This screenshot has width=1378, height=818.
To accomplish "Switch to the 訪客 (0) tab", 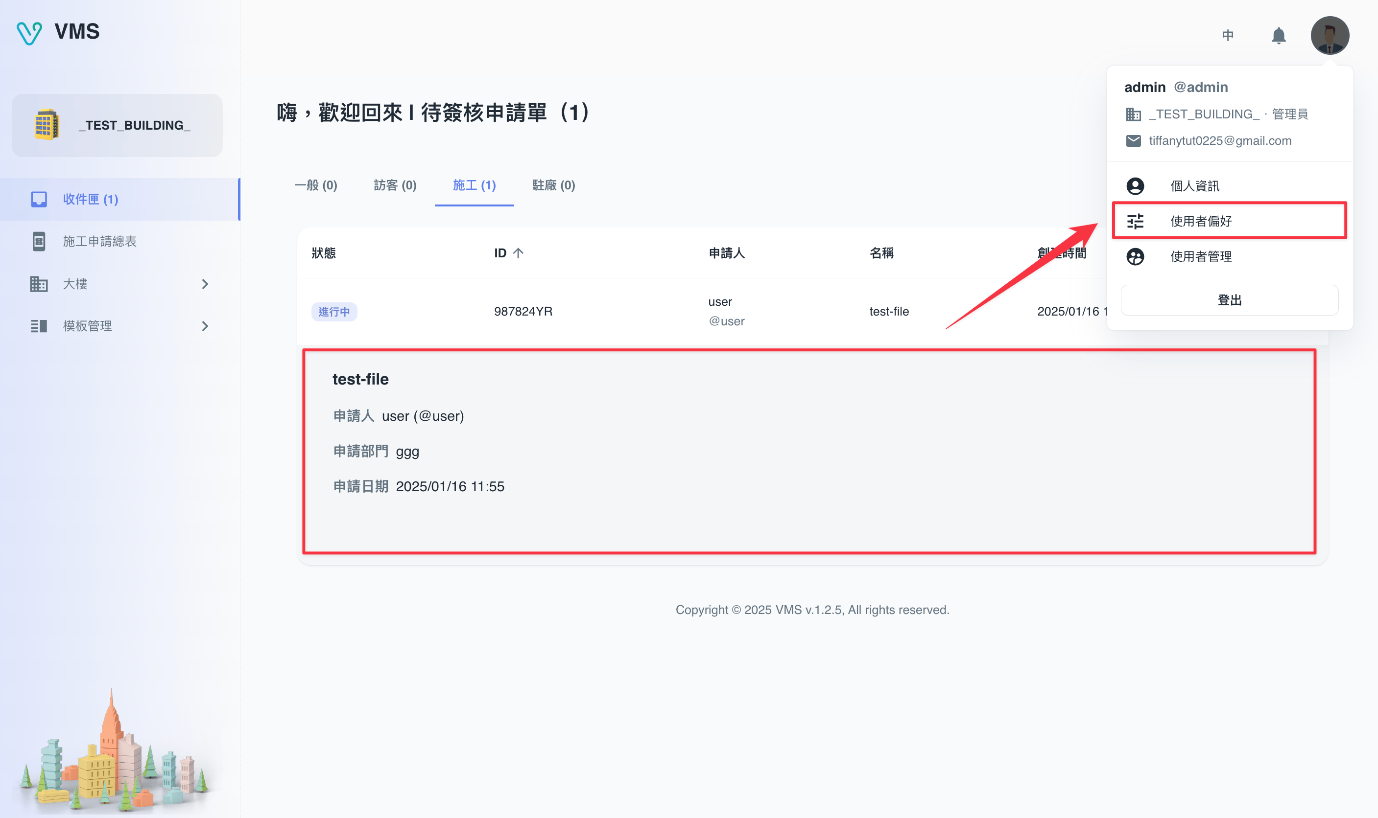I will (x=395, y=185).
